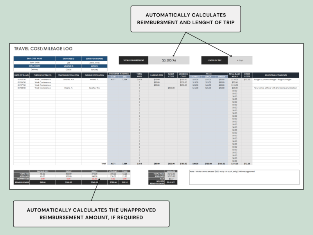This screenshot has width=313, height=235.
Task: Click the meals grand total $375.00 in Total row
Action: coord(235,164)
